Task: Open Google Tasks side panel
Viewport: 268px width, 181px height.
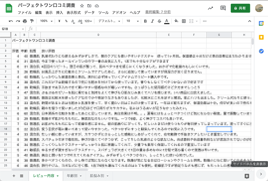Action: point(261,51)
